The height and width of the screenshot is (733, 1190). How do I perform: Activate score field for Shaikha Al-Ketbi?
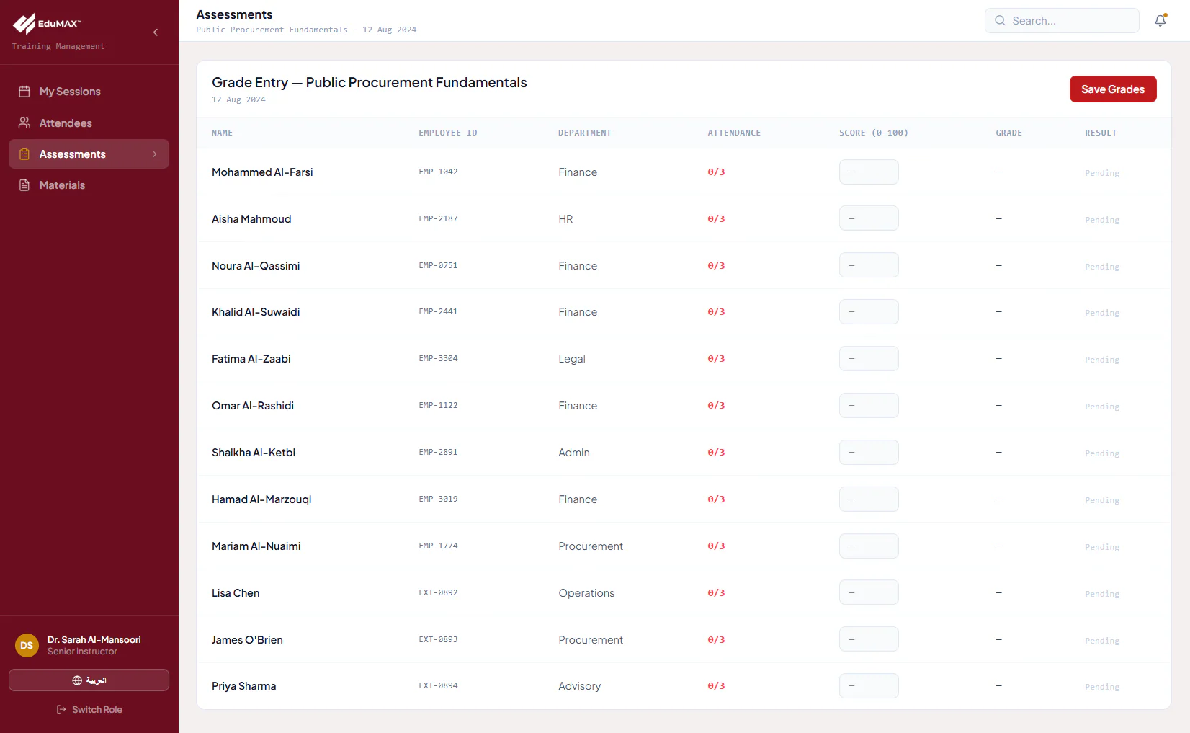coord(869,453)
